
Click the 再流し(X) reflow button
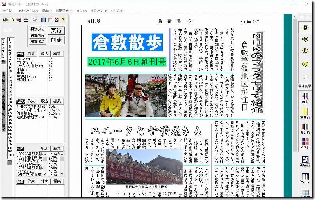pos(38,29)
